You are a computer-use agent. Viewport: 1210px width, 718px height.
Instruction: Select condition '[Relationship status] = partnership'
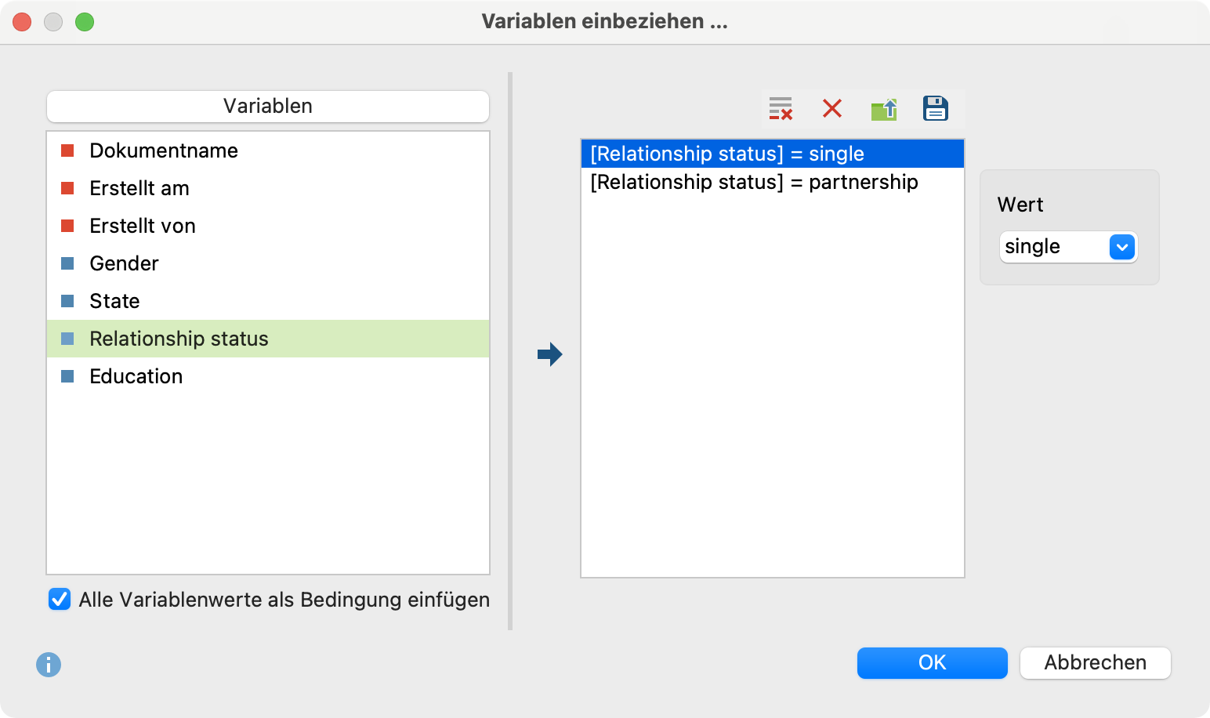(772, 182)
